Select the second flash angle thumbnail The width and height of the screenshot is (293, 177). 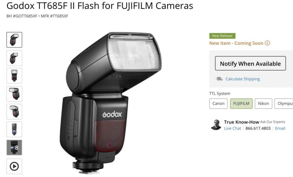point(14,58)
